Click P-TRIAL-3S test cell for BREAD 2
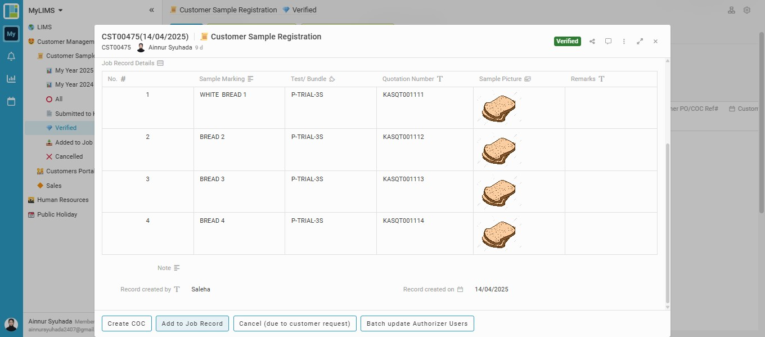The width and height of the screenshot is (765, 337). coord(331,150)
